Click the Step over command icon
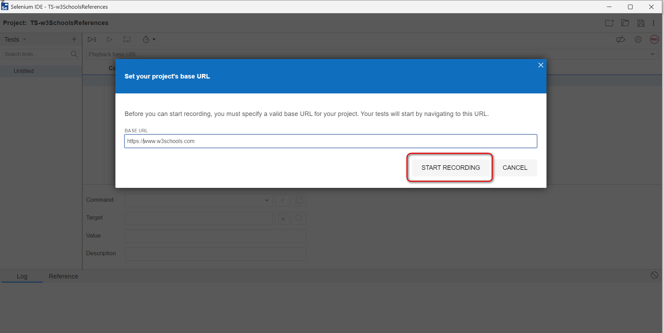The image size is (664, 333). coord(127,40)
